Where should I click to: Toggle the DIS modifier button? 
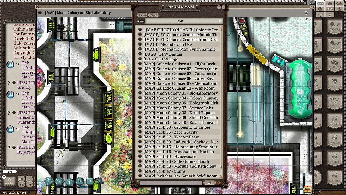tap(21, 184)
